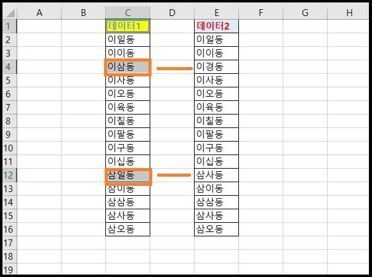
Task: Select column E header
Action: coord(217,13)
